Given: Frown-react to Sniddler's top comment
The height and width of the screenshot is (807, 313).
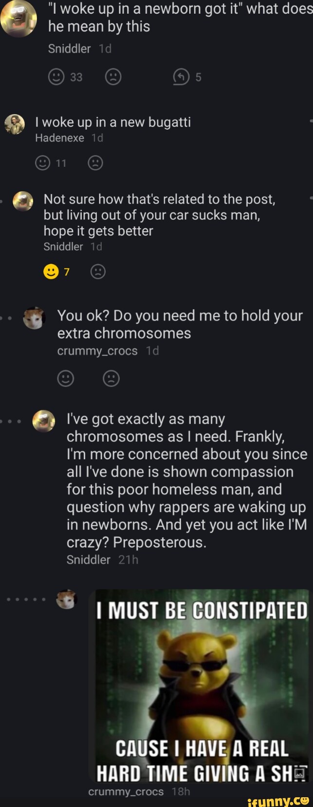Looking at the screenshot, I should [x=113, y=77].
